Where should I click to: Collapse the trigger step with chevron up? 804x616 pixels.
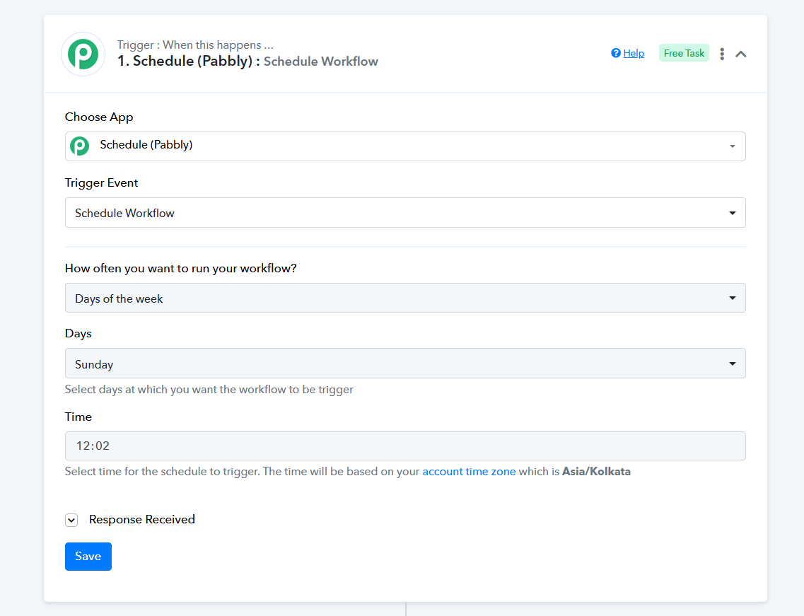tap(741, 54)
